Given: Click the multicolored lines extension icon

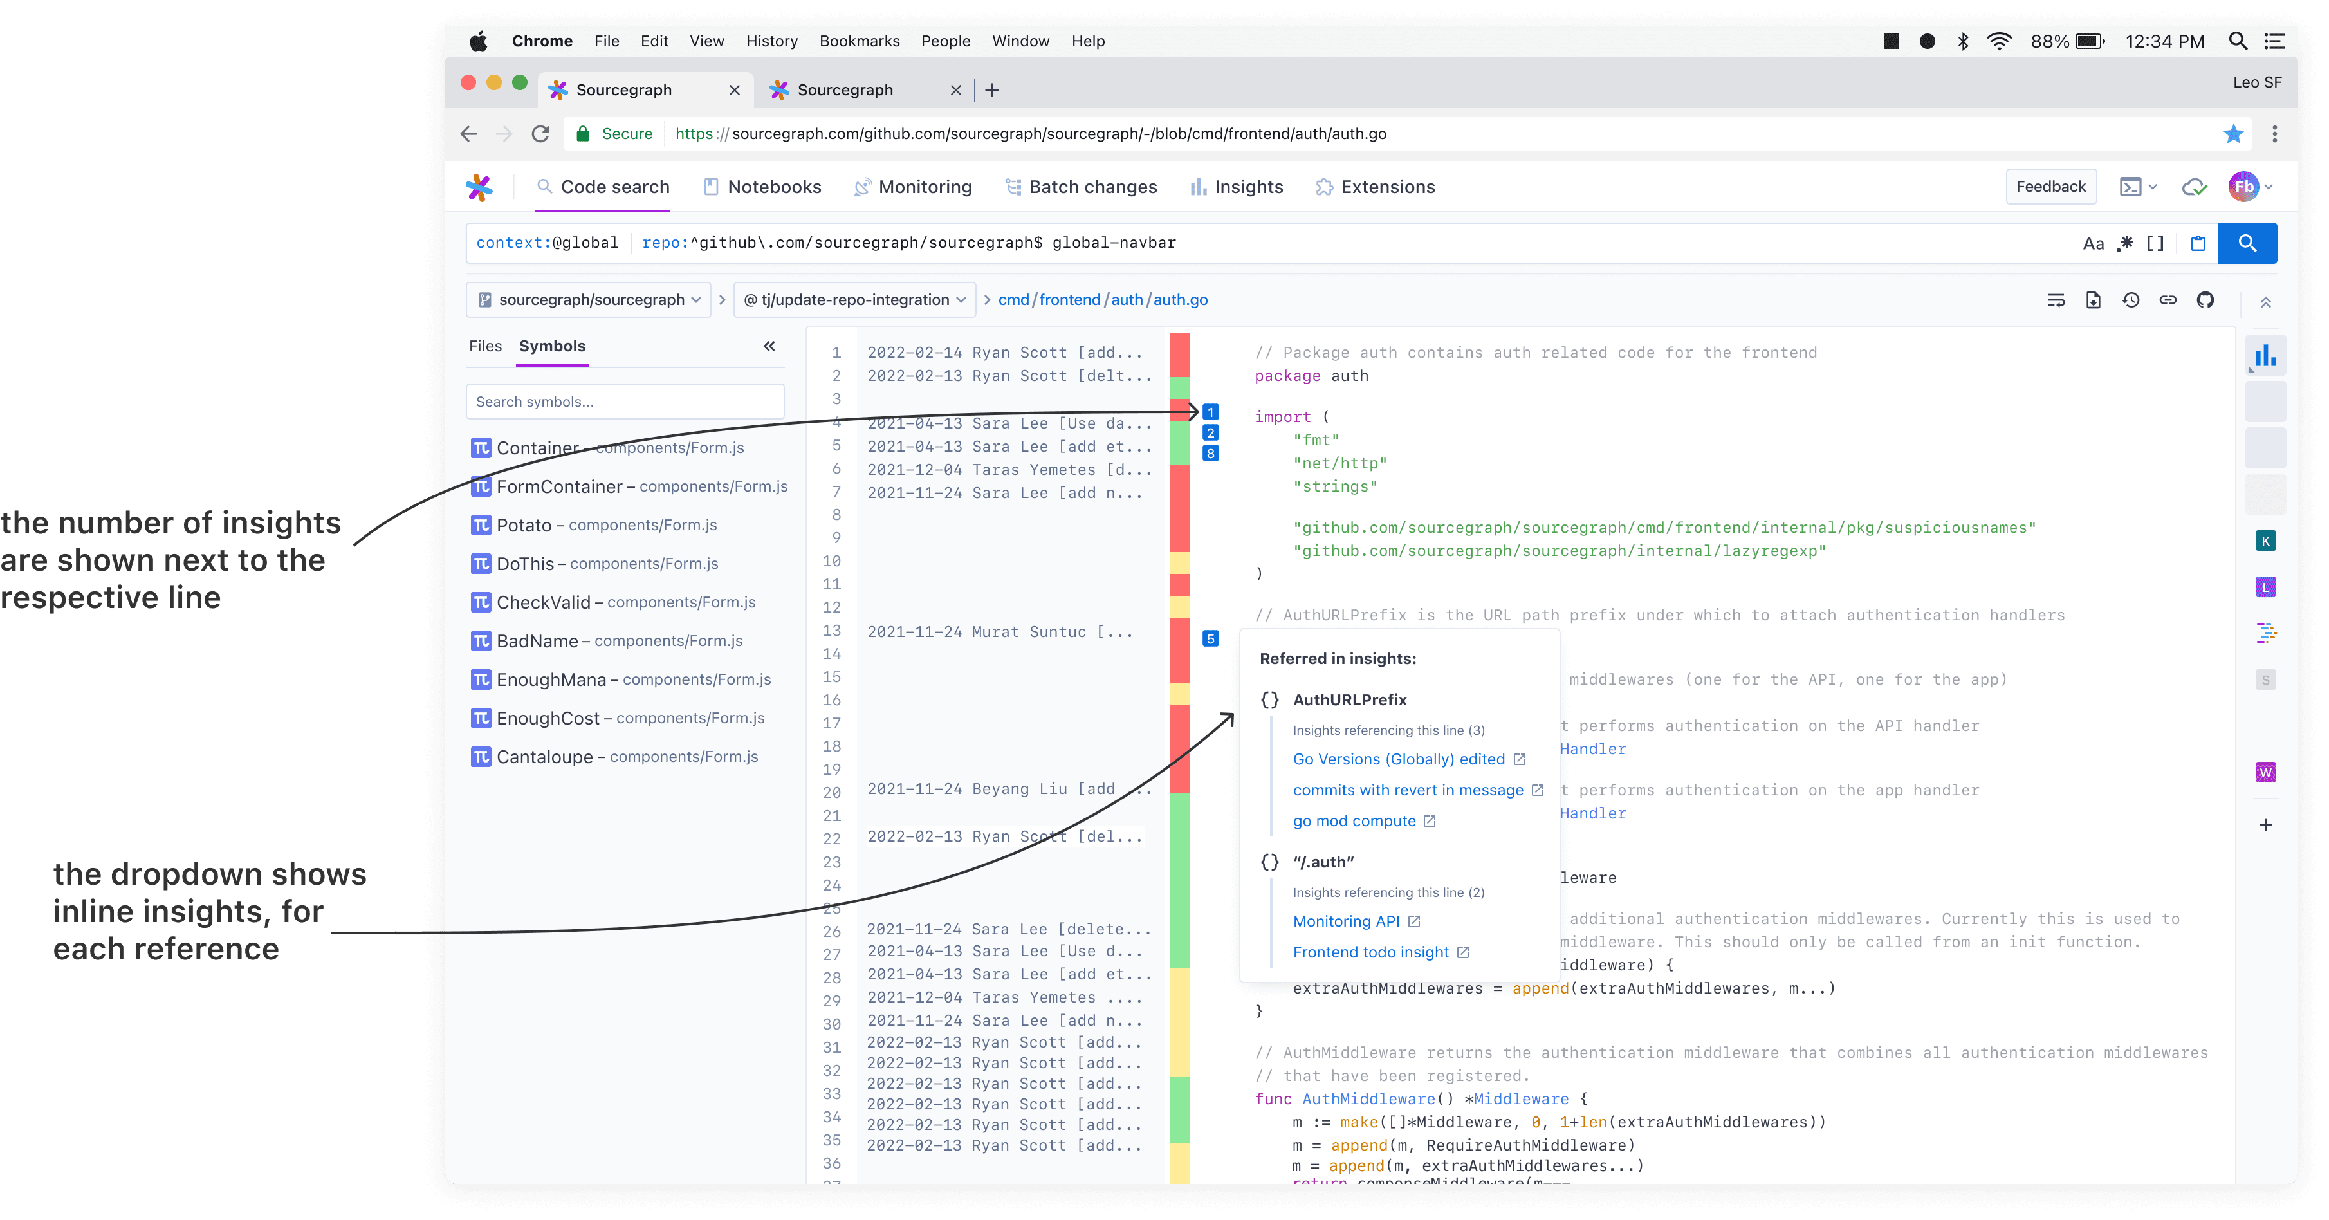Looking at the screenshot, I should (2266, 633).
